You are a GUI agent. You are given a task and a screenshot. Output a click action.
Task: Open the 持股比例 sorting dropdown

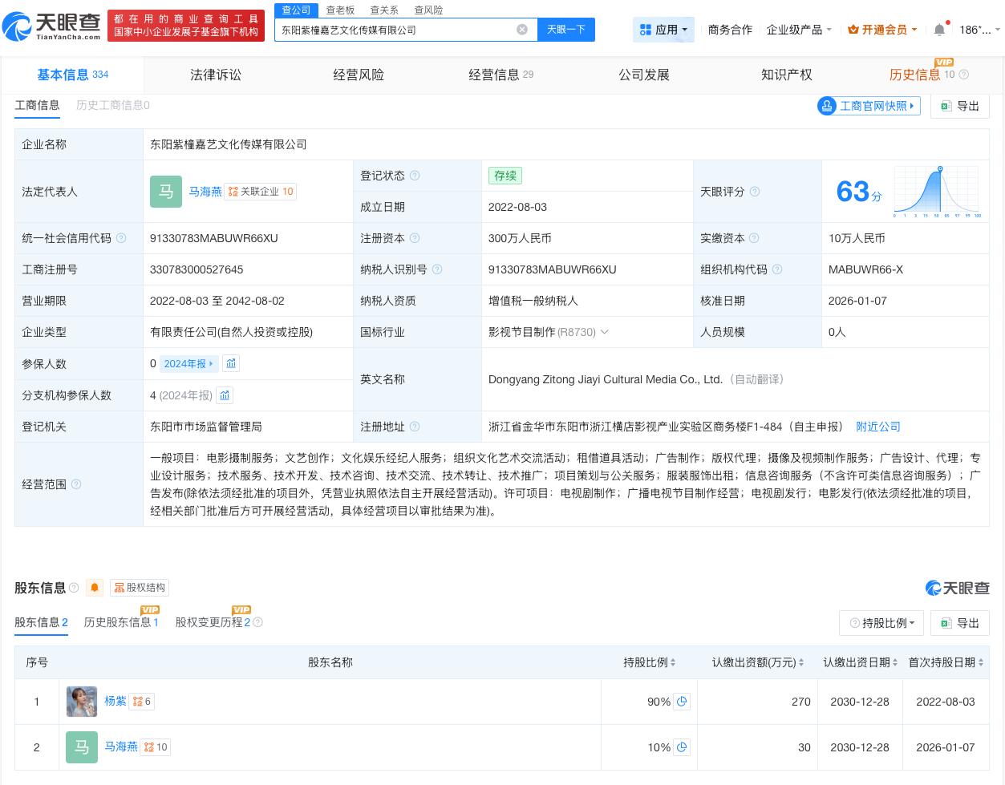(x=881, y=623)
